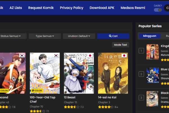Select the Mingguan tab
This screenshot has height=113, width=169.
coord(150,36)
